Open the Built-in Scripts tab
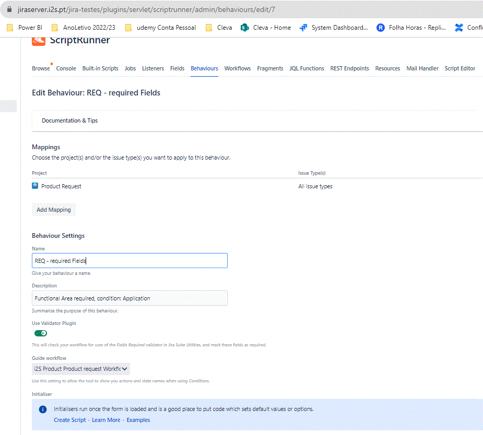 [100, 68]
